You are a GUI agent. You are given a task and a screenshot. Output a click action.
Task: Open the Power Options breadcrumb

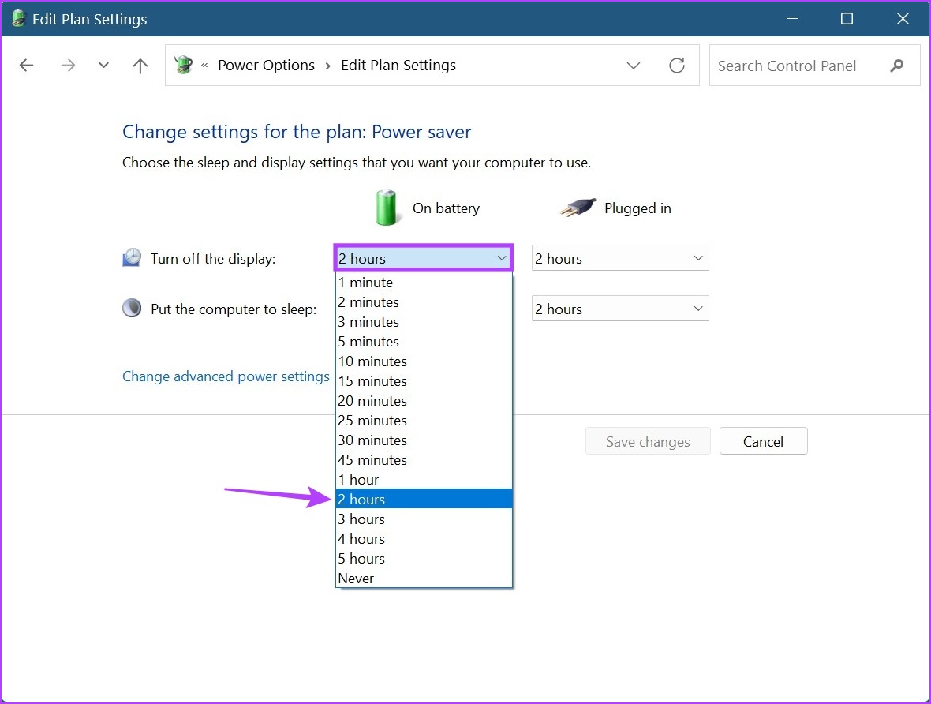266,66
